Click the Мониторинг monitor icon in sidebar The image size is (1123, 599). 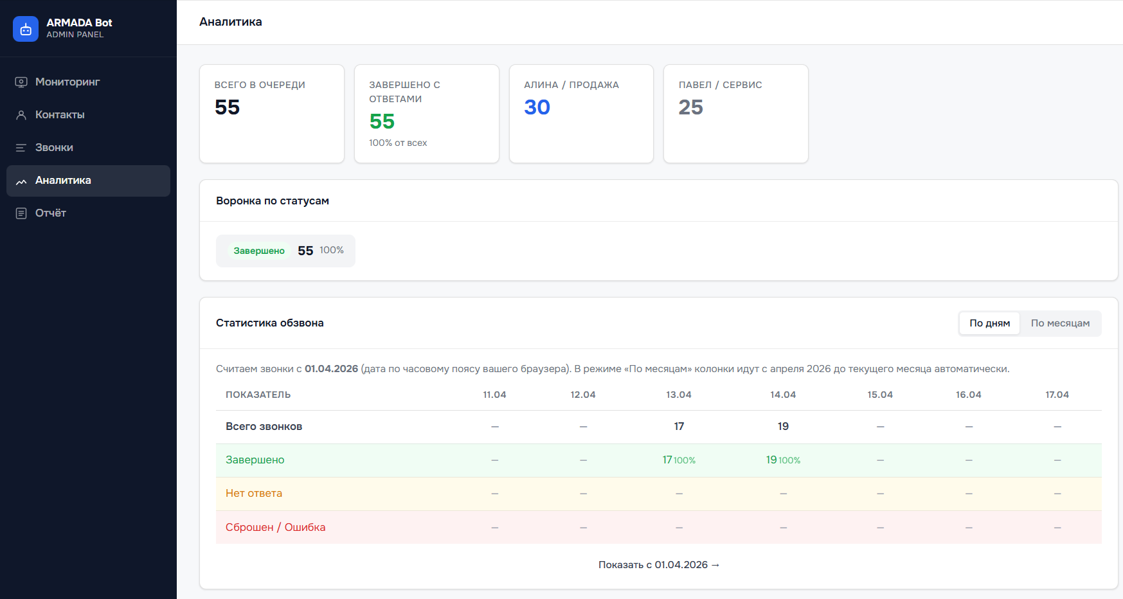coord(21,82)
